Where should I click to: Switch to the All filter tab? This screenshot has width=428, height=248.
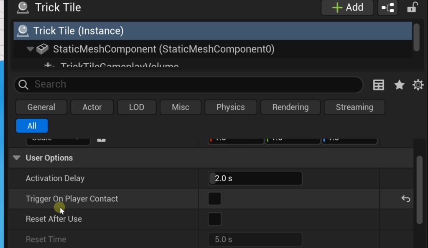click(x=32, y=126)
